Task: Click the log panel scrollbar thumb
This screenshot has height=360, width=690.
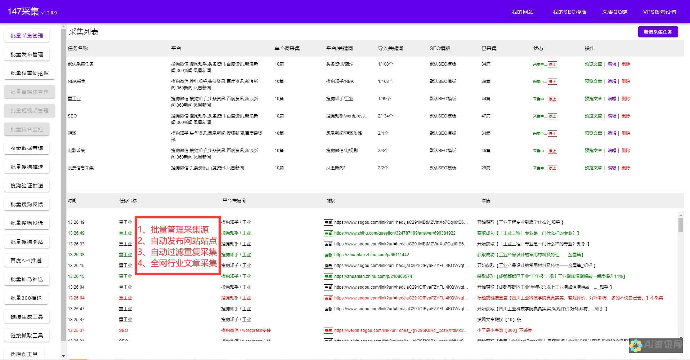Action: (681, 225)
